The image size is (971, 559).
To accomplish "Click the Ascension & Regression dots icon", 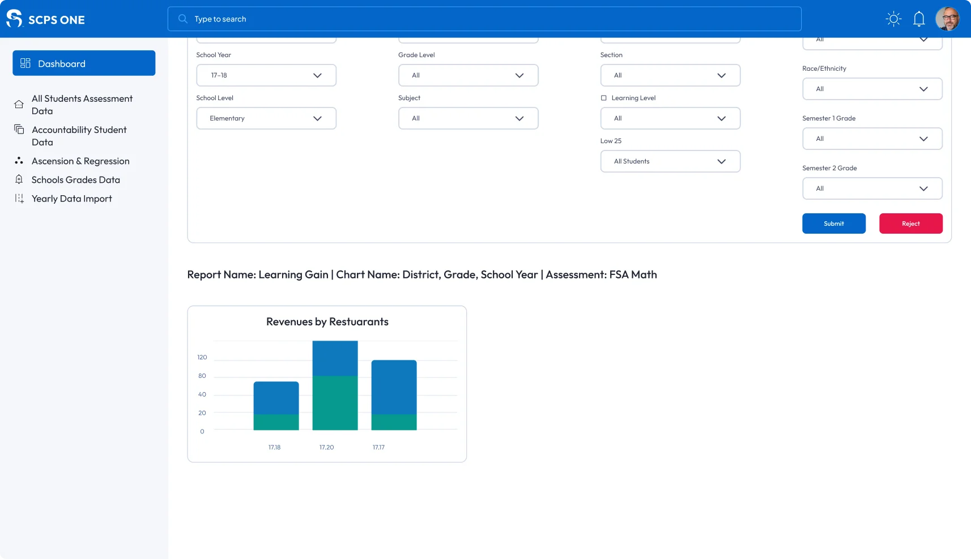I will click(19, 161).
